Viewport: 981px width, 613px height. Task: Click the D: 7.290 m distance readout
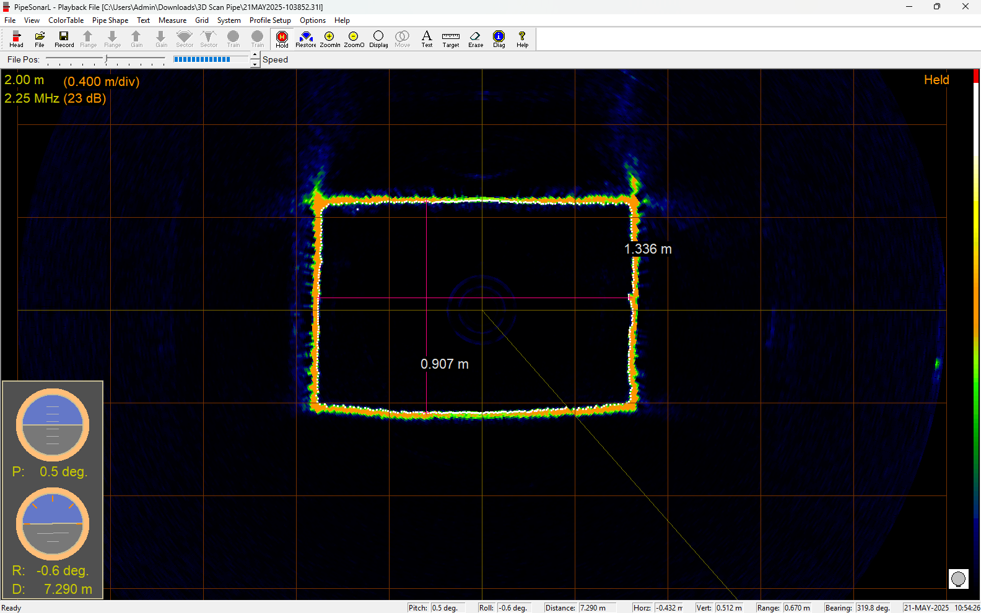pos(53,589)
